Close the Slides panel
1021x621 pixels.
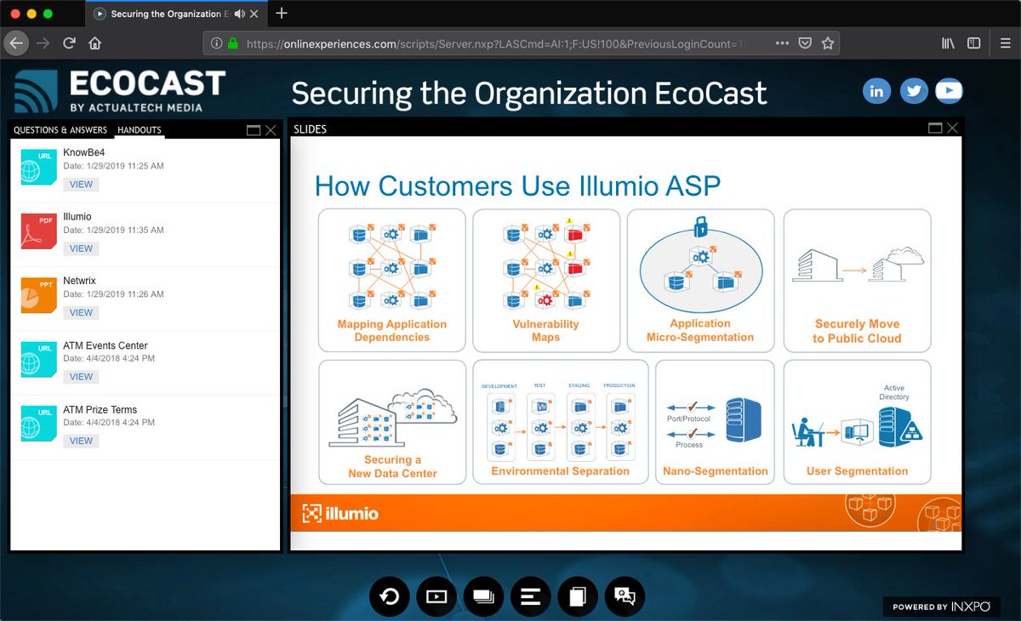[952, 128]
